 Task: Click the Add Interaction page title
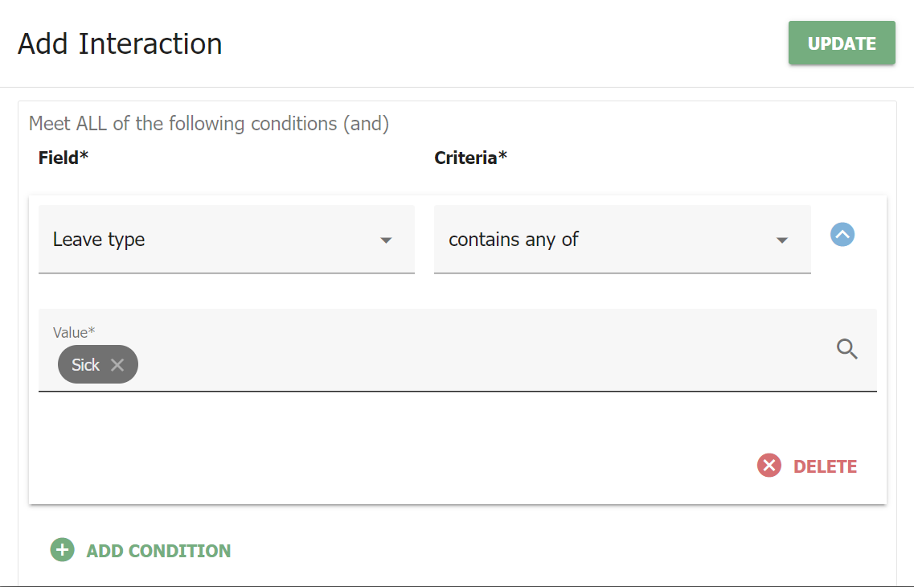120,43
